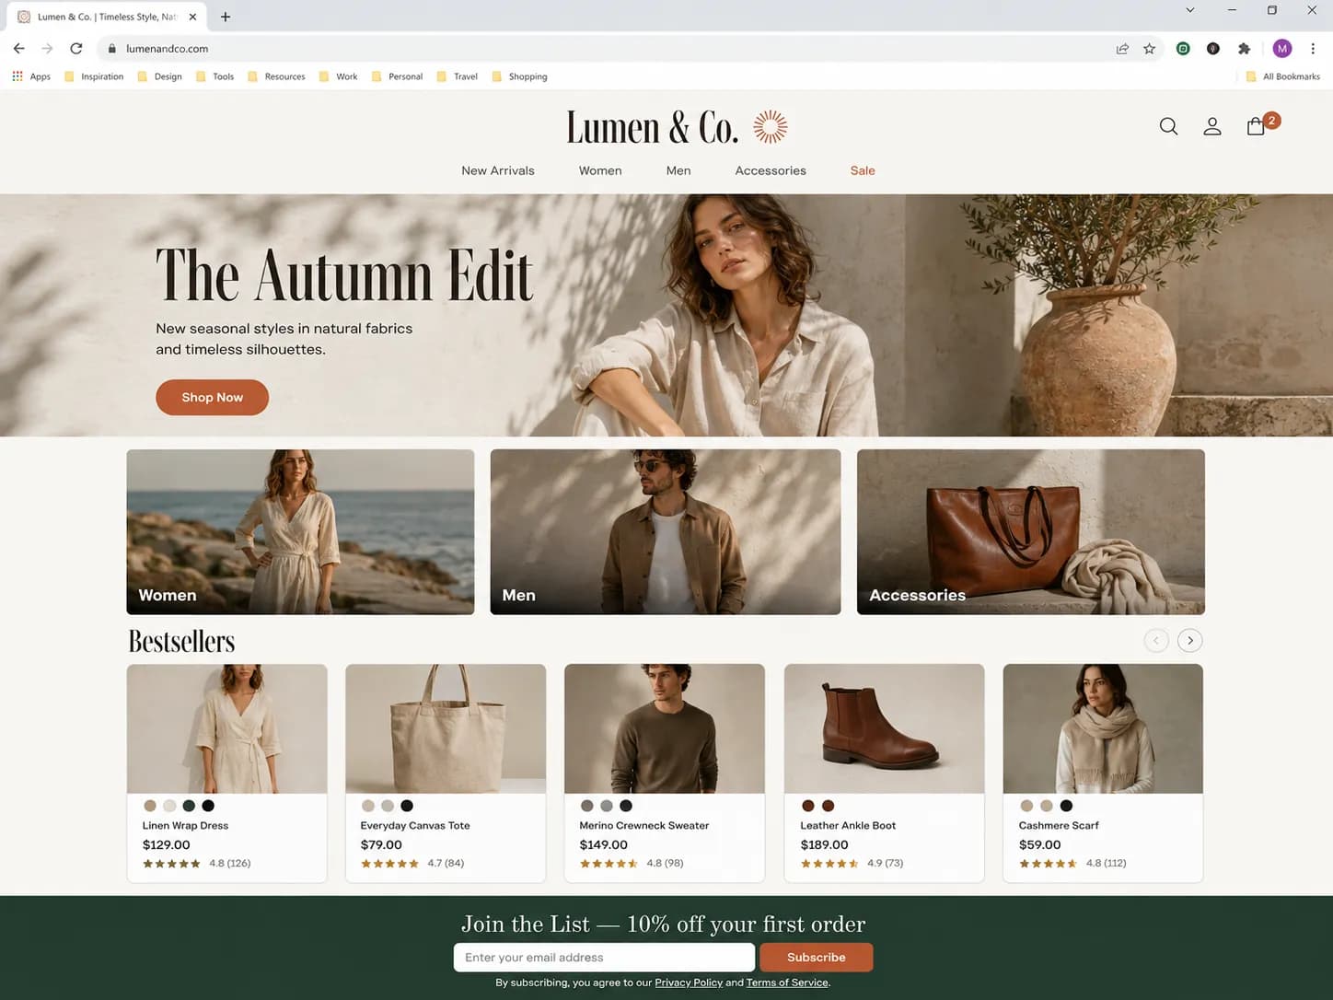The width and height of the screenshot is (1333, 1000).
Task: Open the Design bookmarks folder
Action: (x=159, y=76)
